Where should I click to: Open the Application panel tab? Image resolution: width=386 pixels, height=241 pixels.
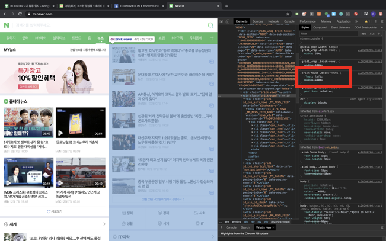343,21
